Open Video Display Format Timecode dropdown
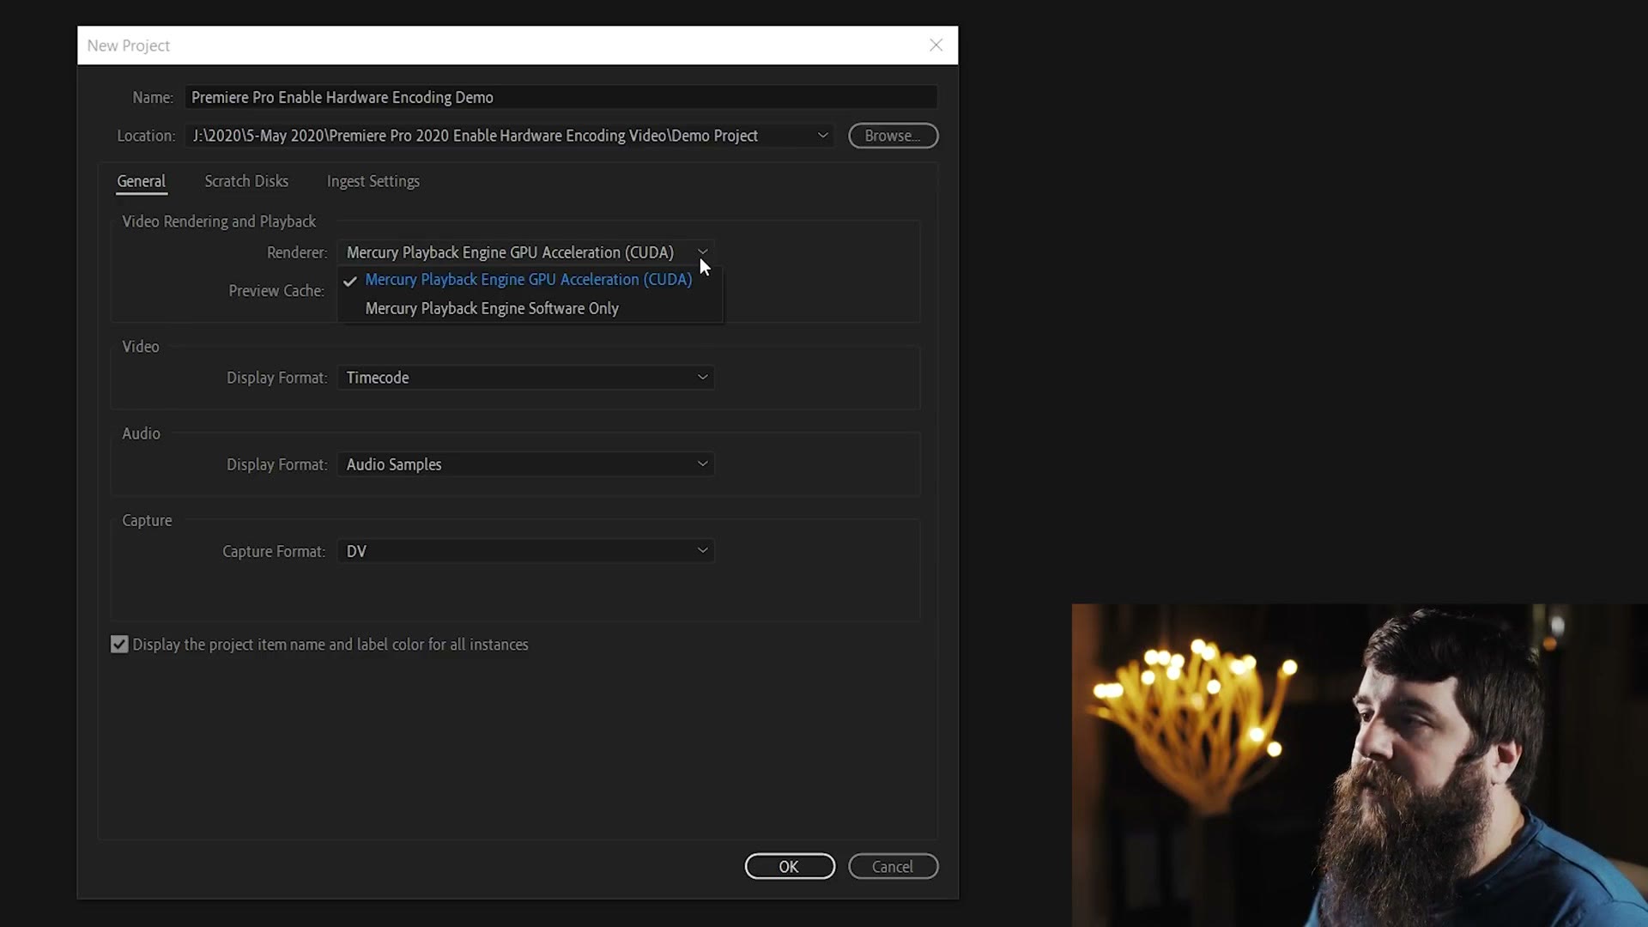 click(526, 378)
